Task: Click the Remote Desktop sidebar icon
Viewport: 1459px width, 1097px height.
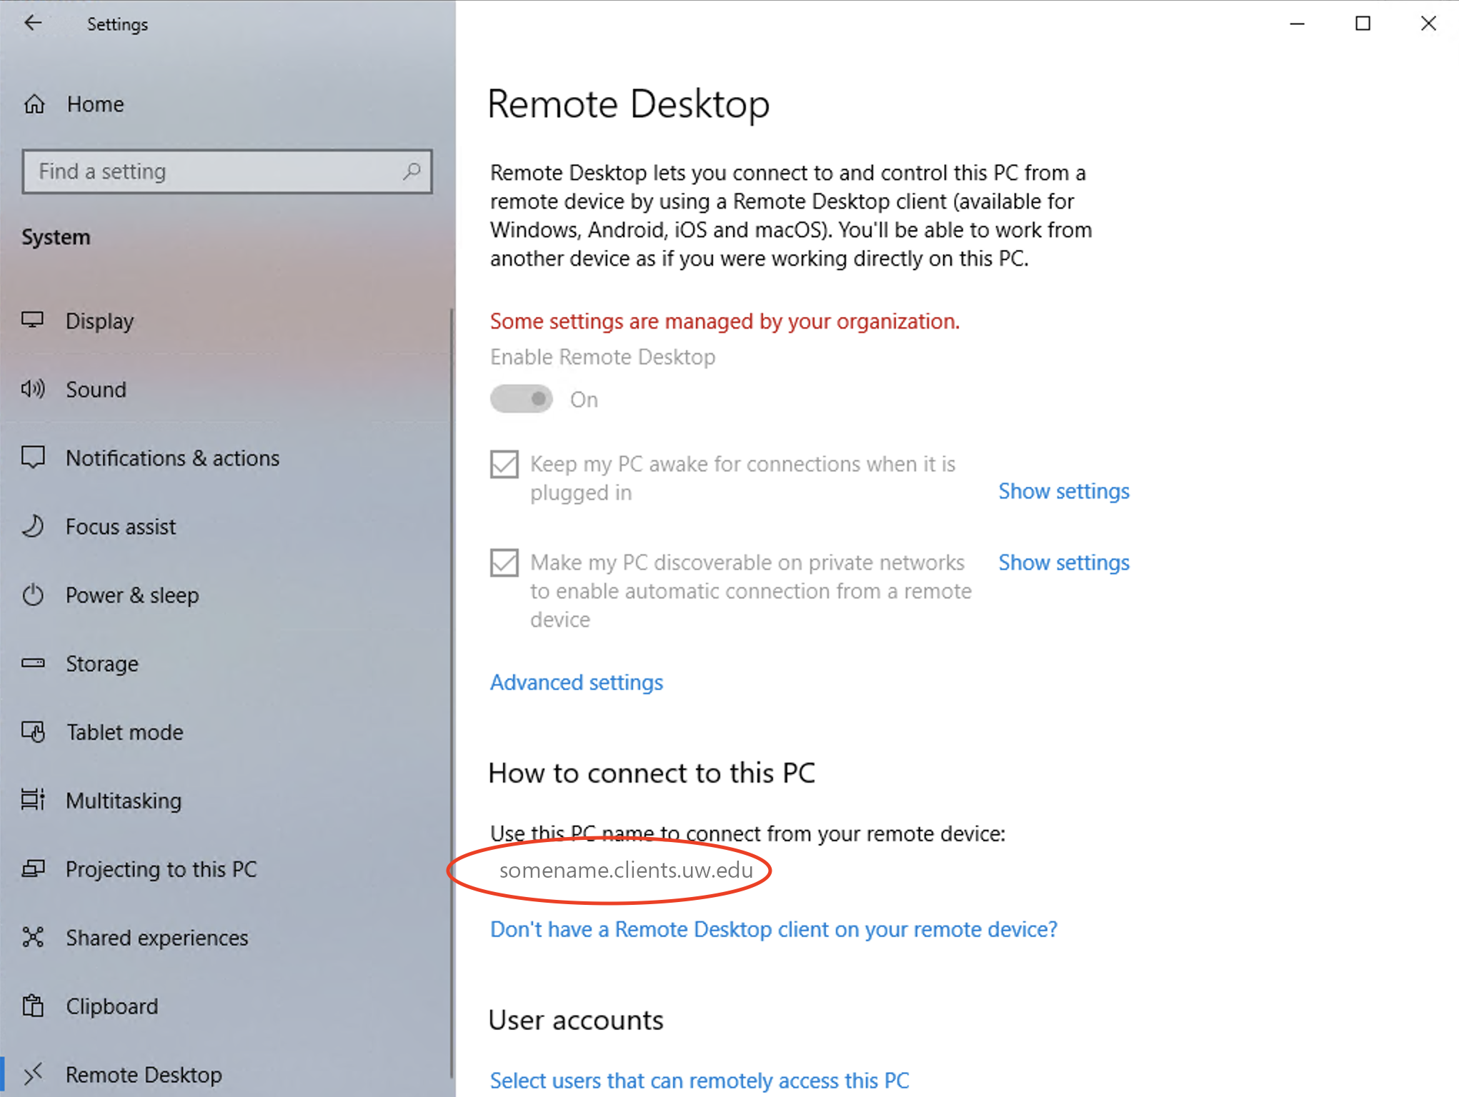Action: tap(33, 1074)
